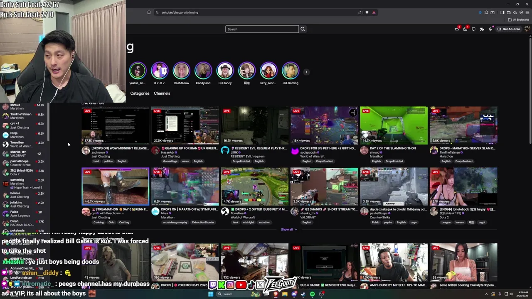
Task: Open Steam from the taskbar
Action: tap(303, 294)
